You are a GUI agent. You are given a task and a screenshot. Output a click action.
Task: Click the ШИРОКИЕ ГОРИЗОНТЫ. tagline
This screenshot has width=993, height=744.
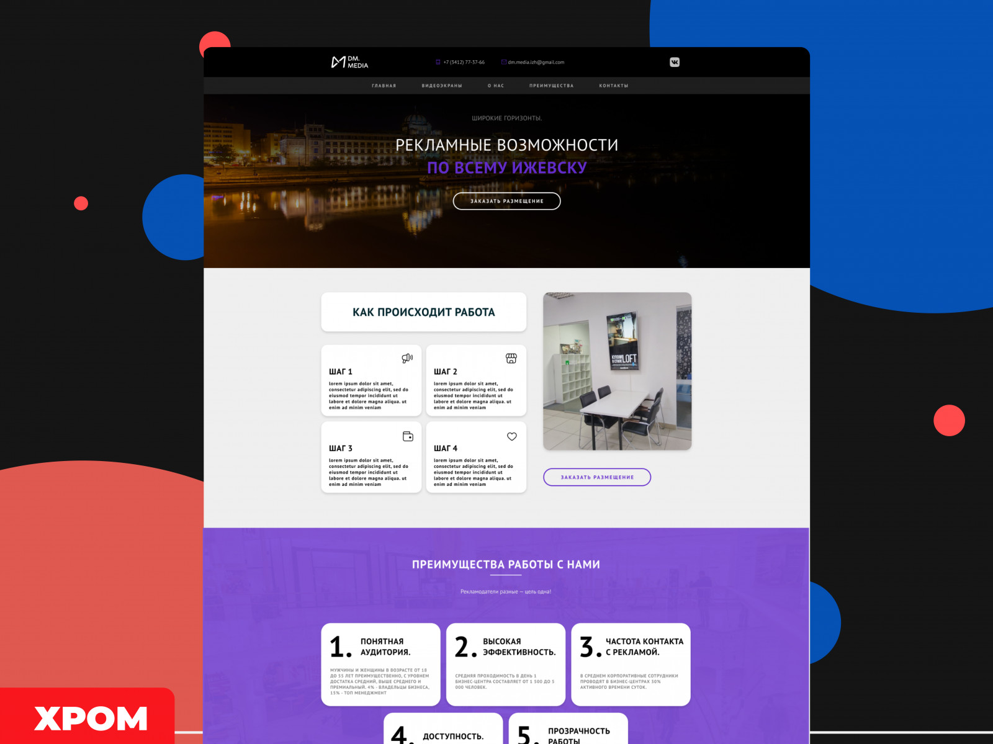507,118
